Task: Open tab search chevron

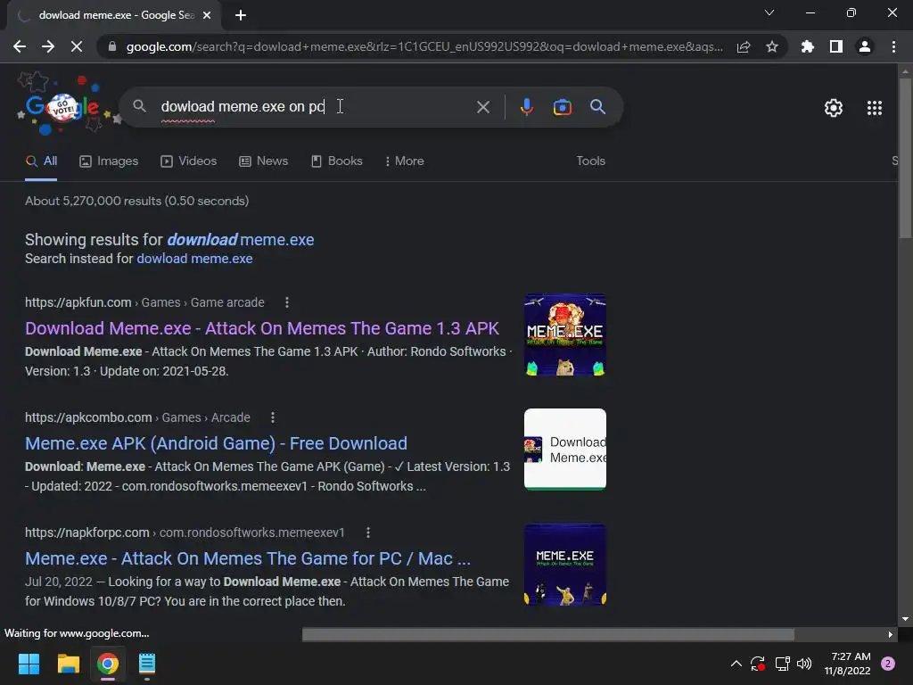Action: [769, 12]
